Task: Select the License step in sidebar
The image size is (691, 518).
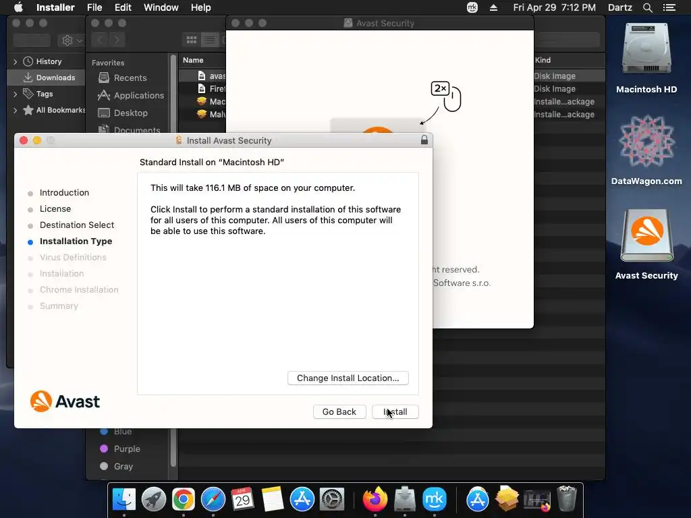Action: (x=55, y=209)
